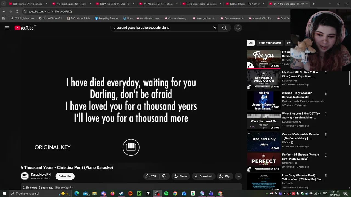This screenshot has height=197, width=351.
Task: Open options for My Heart Will Go On video
Action: click(326, 73)
